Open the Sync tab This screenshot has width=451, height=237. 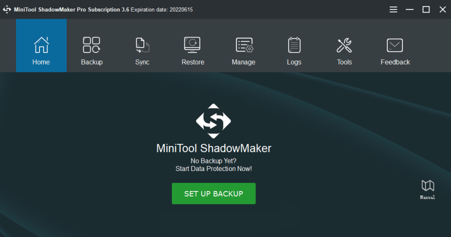(142, 45)
